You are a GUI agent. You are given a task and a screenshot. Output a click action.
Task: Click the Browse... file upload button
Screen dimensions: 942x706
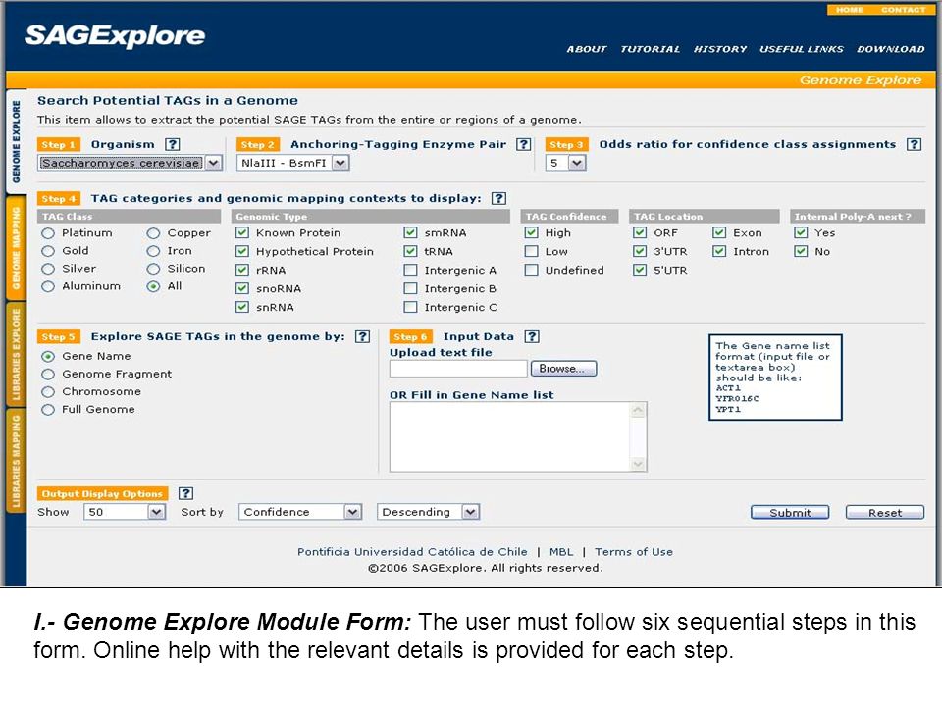click(x=563, y=369)
